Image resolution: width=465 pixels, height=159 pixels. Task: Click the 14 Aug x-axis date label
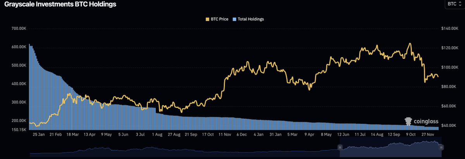377,135
